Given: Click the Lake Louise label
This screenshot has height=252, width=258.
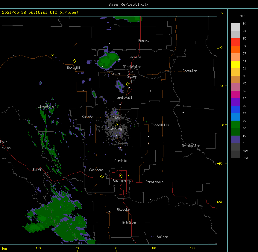Looking at the screenshot, I should [x=5, y=145].
